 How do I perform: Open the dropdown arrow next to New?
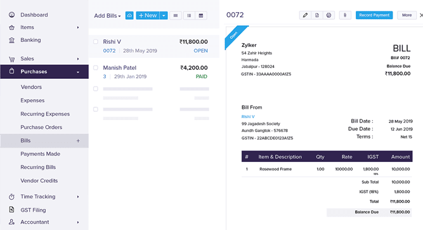[164, 15]
